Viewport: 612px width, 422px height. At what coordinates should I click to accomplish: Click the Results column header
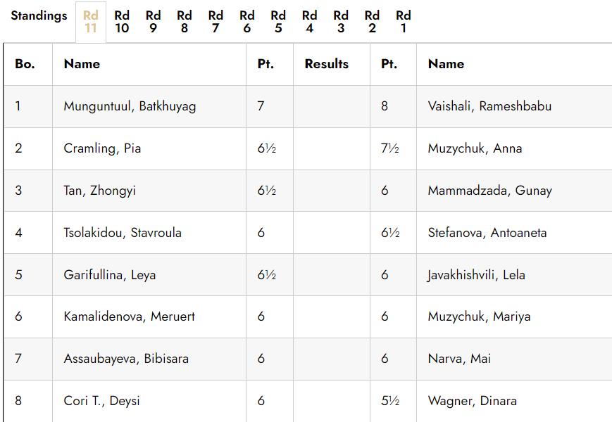pos(326,64)
